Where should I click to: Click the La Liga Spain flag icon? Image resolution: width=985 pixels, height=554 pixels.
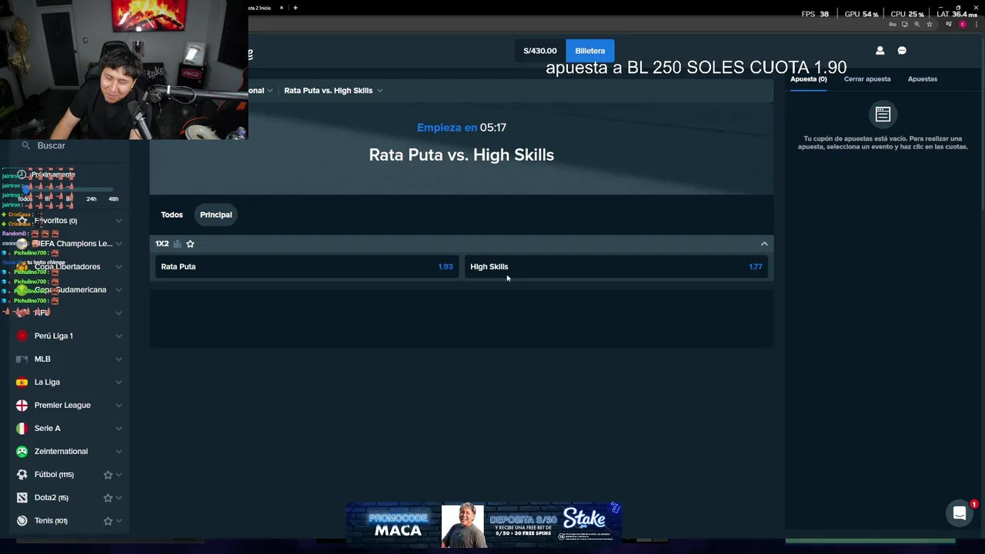click(x=22, y=382)
